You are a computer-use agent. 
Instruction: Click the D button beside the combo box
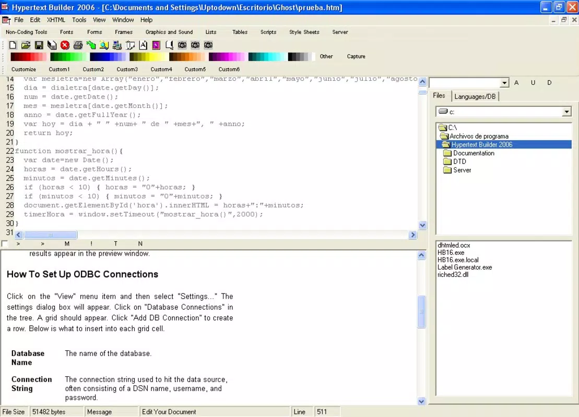click(x=549, y=82)
